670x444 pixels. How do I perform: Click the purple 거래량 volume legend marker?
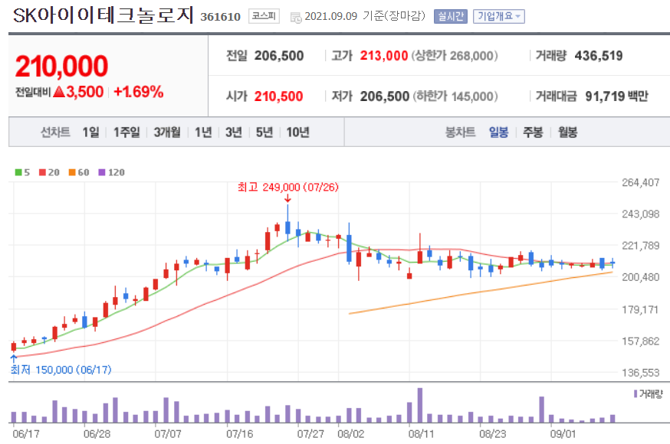click(x=636, y=393)
